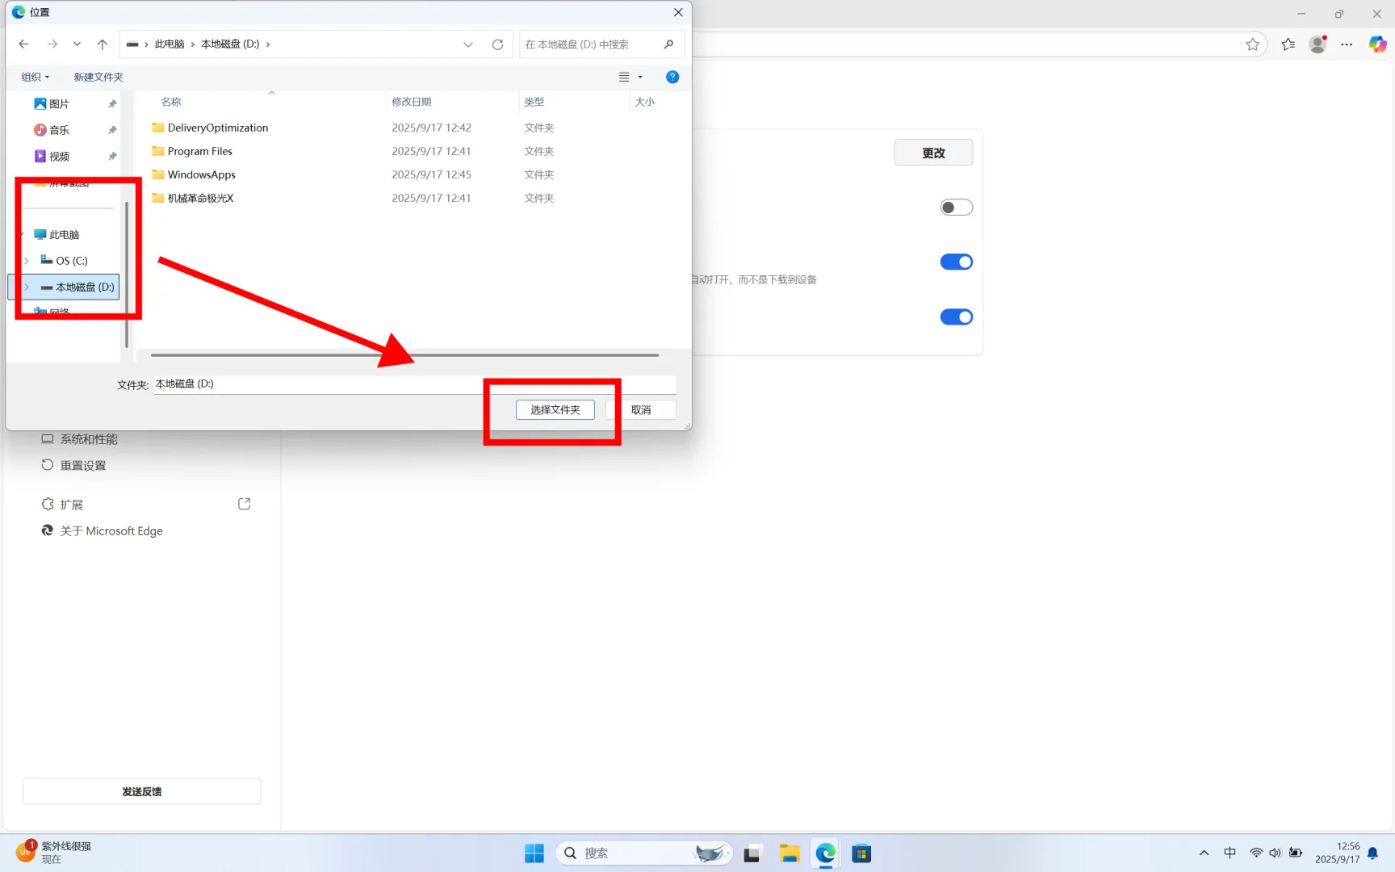Screen dimensions: 1395x872
Task: Go forward in the folder dialog
Action: [52, 44]
